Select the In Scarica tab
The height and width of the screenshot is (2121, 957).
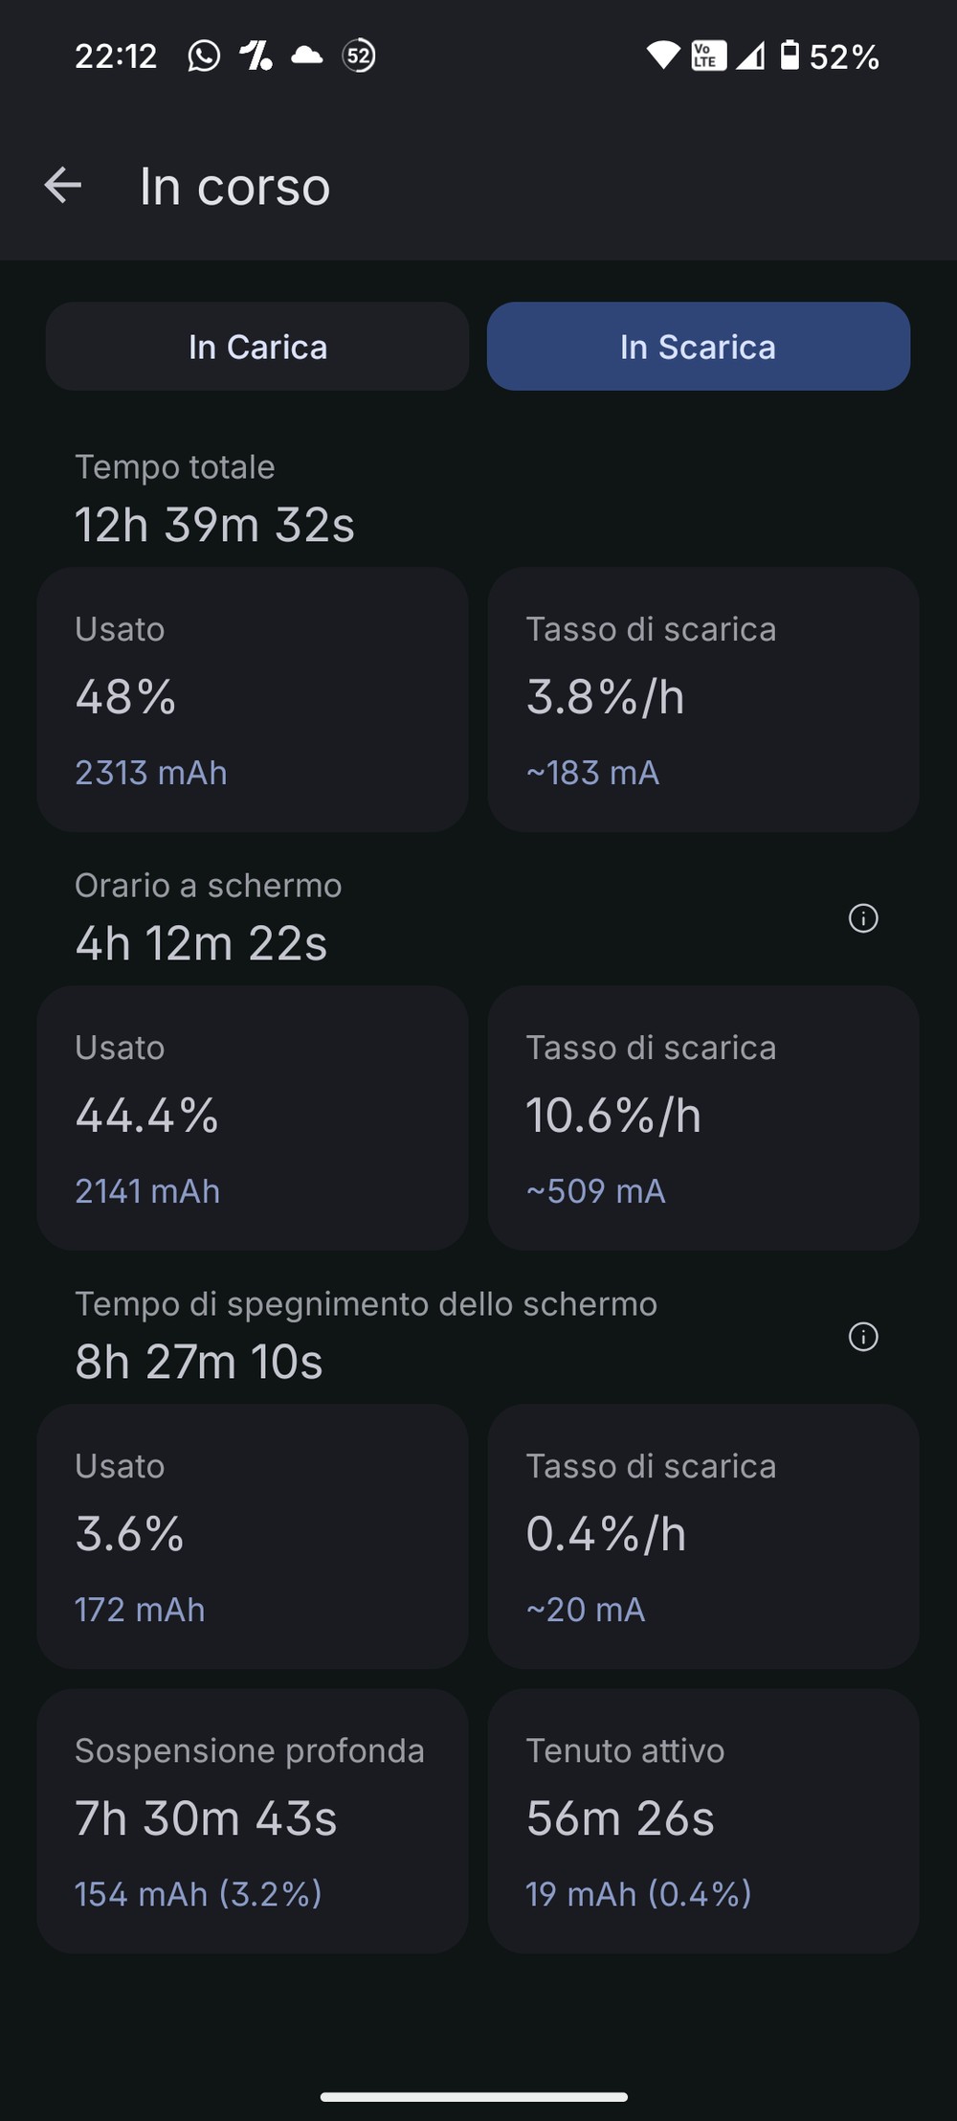(x=699, y=347)
